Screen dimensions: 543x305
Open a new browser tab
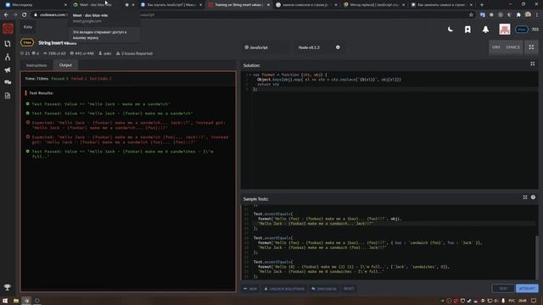481,5
